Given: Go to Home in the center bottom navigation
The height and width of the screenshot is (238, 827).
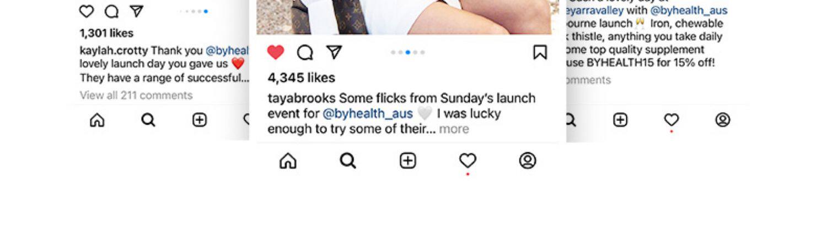Looking at the screenshot, I should [288, 160].
